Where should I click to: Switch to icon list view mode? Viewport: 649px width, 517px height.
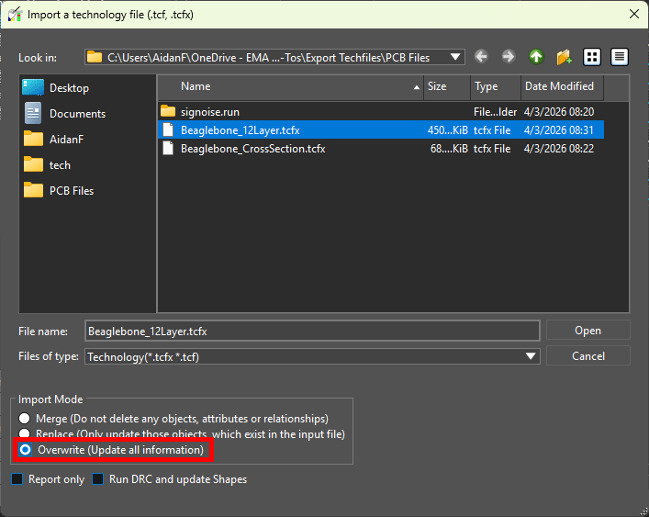coord(592,57)
